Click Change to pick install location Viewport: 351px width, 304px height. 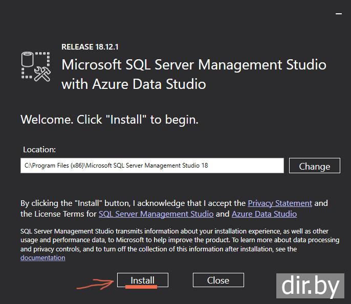pos(314,166)
